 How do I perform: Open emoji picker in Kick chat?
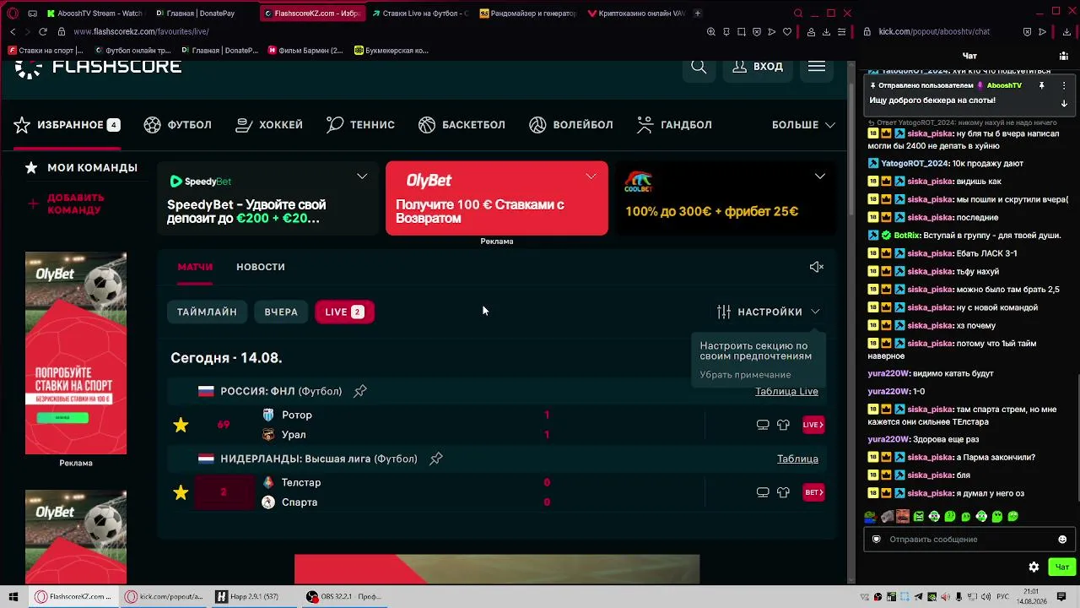pos(1062,540)
